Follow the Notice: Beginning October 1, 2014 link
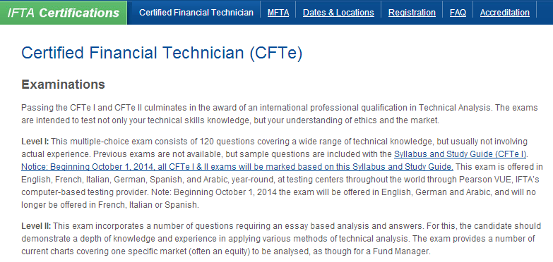 click(x=237, y=166)
